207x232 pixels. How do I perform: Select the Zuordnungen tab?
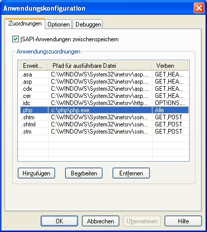coord(25,23)
